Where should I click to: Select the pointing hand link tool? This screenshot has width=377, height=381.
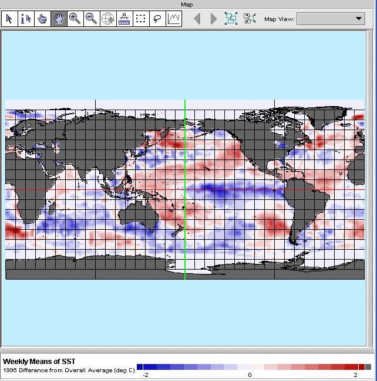pos(42,19)
